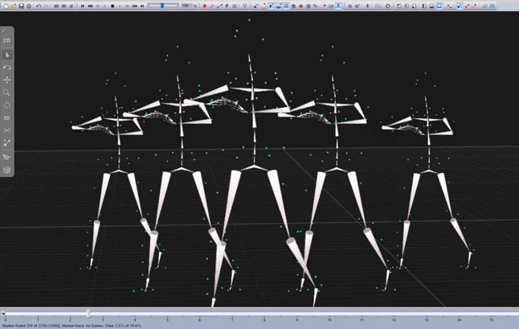Switch to 2D in the viewport side toolbar
Image resolution: width=519 pixels, height=329 pixels.
tap(6, 40)
